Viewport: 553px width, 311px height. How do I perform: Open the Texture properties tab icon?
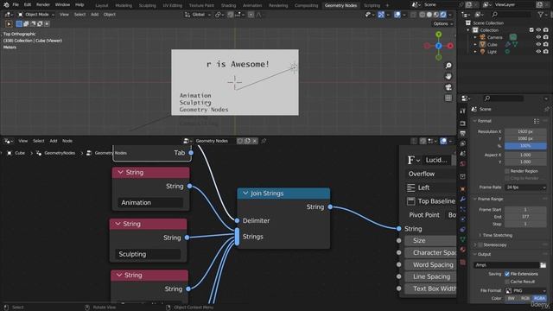click(463, 263)
